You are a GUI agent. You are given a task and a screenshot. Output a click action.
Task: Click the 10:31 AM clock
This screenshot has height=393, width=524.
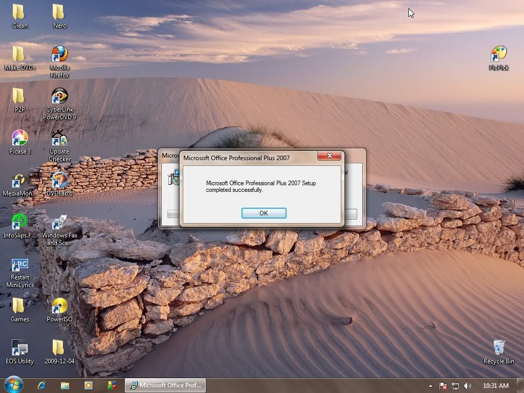495,386
